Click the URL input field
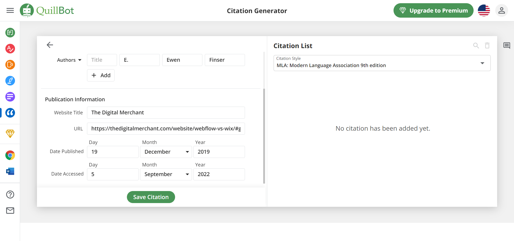Viewport: 514px width, 241px height. (x=166, y=129)
